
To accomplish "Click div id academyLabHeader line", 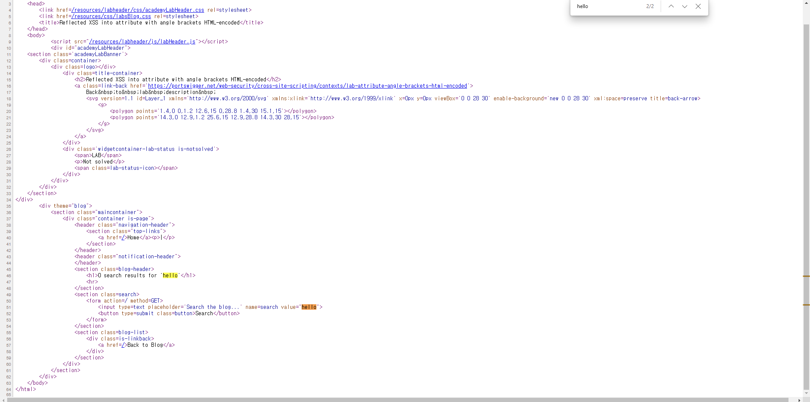I will coord(91,48).
